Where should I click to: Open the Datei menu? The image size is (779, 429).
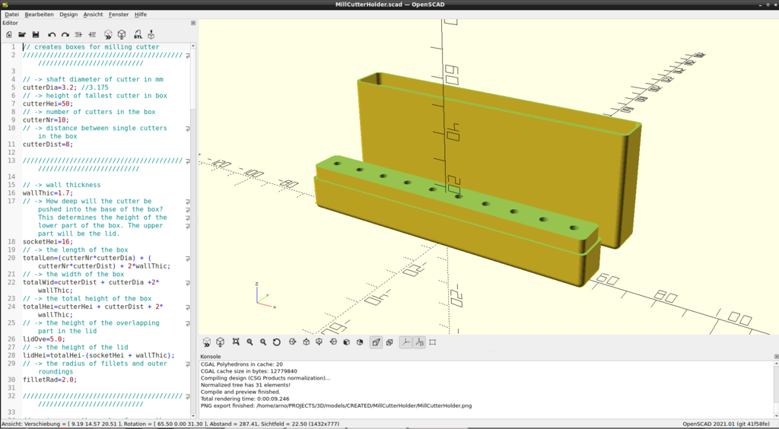point(11,14)
